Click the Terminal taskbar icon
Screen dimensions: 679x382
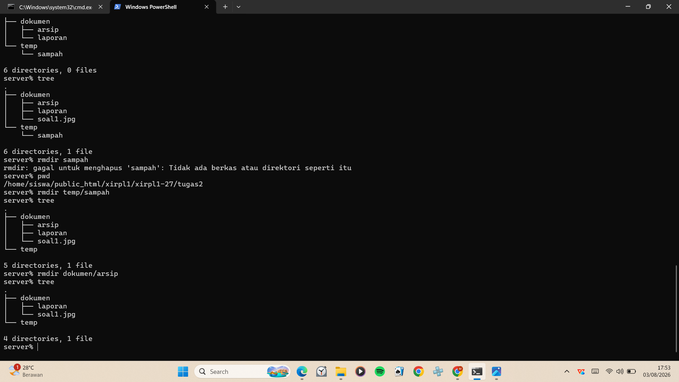click(x=477, y=372)
